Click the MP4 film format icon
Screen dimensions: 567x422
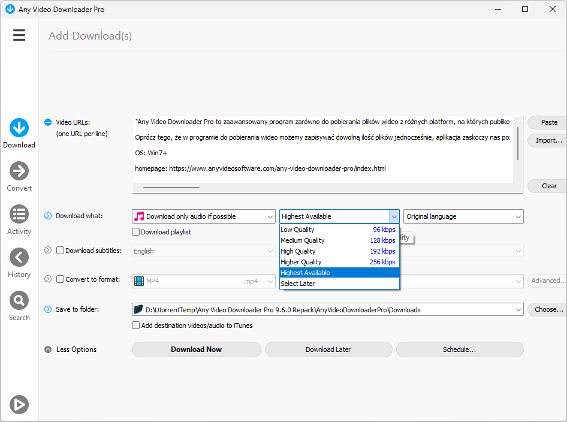(139, 281)
